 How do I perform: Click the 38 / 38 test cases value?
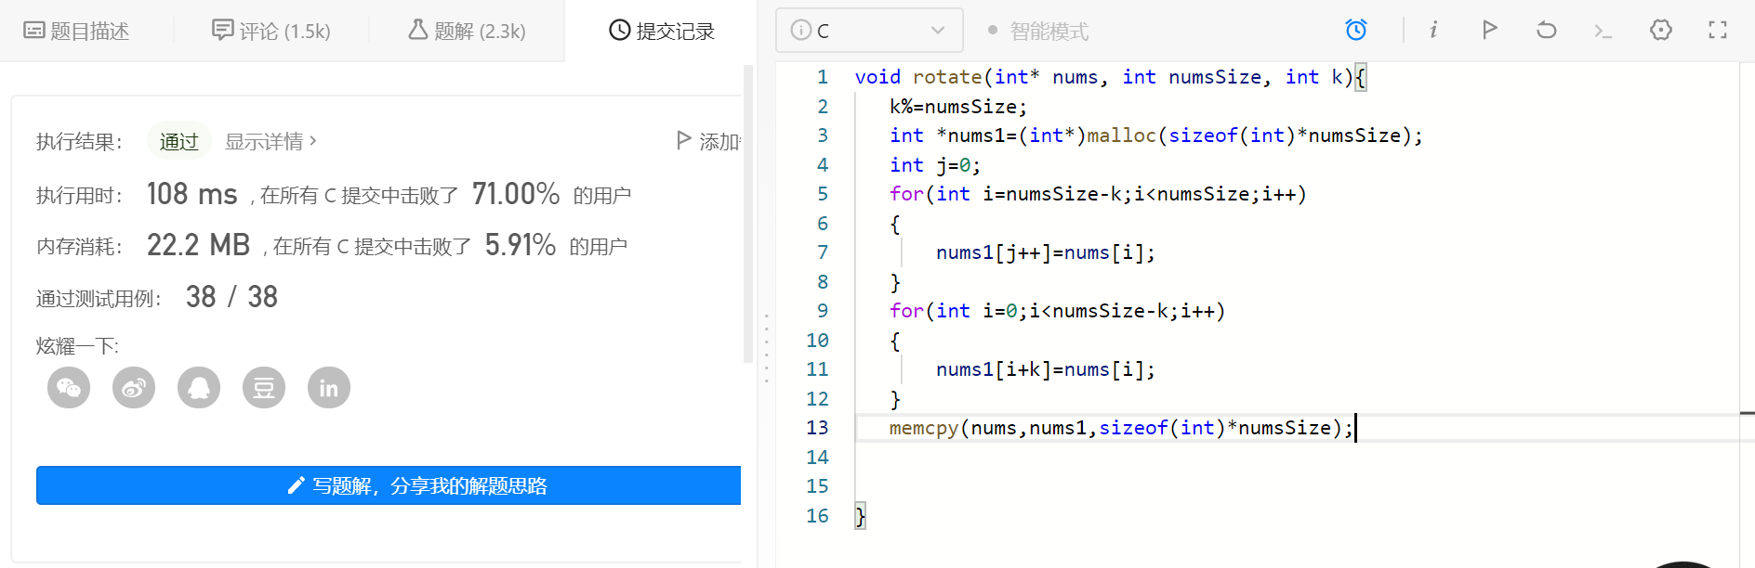231,297
